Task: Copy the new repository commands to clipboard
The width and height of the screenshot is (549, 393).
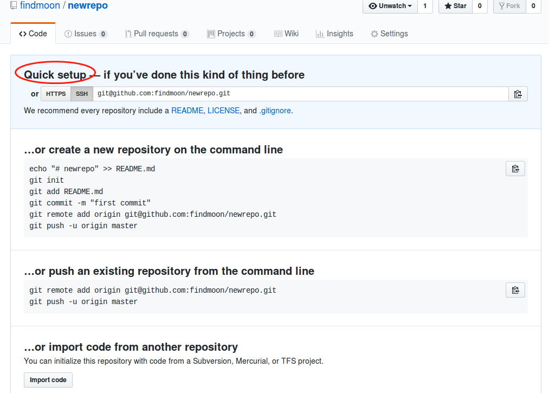Action: 515,169
